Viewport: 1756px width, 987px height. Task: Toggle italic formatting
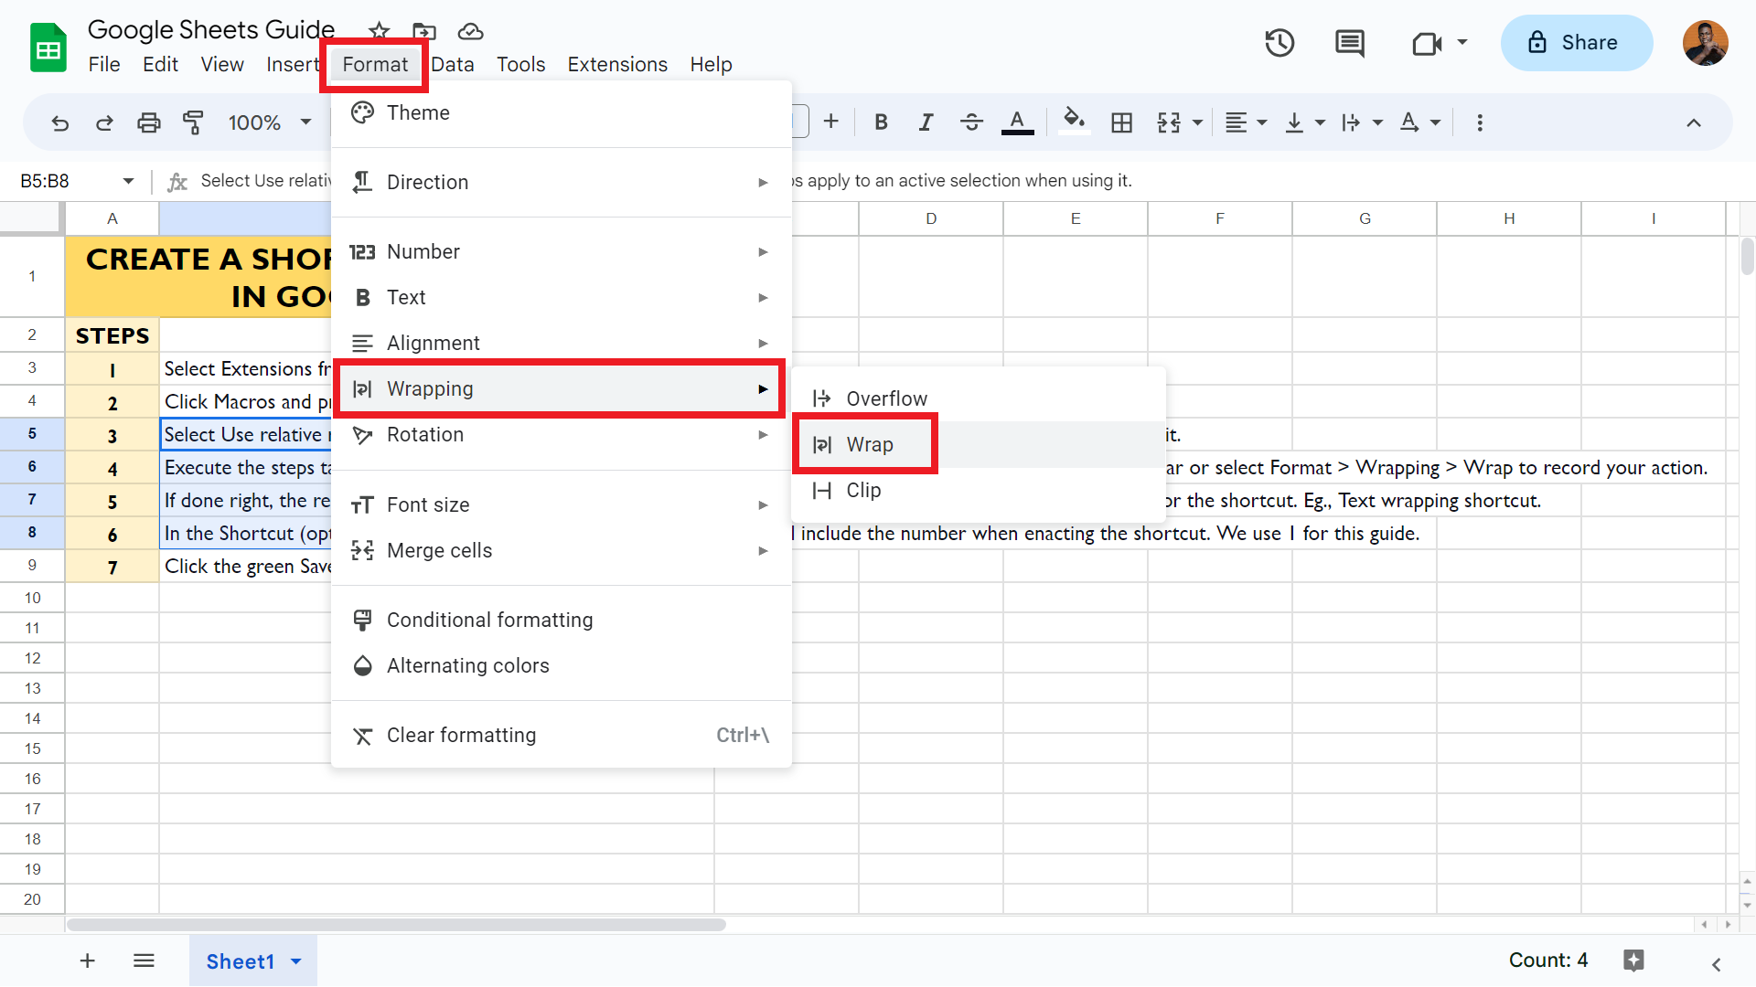point(926,122)
